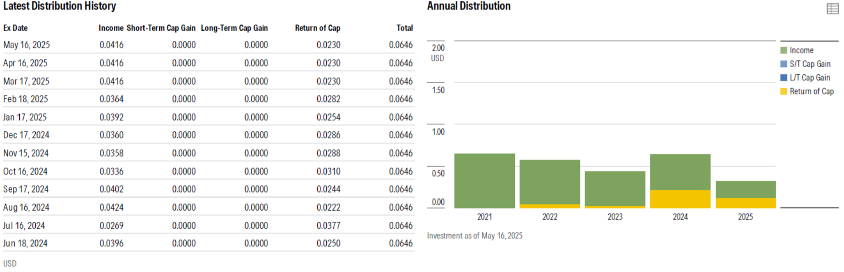Select the Ex Date column header

pos(16,28)
